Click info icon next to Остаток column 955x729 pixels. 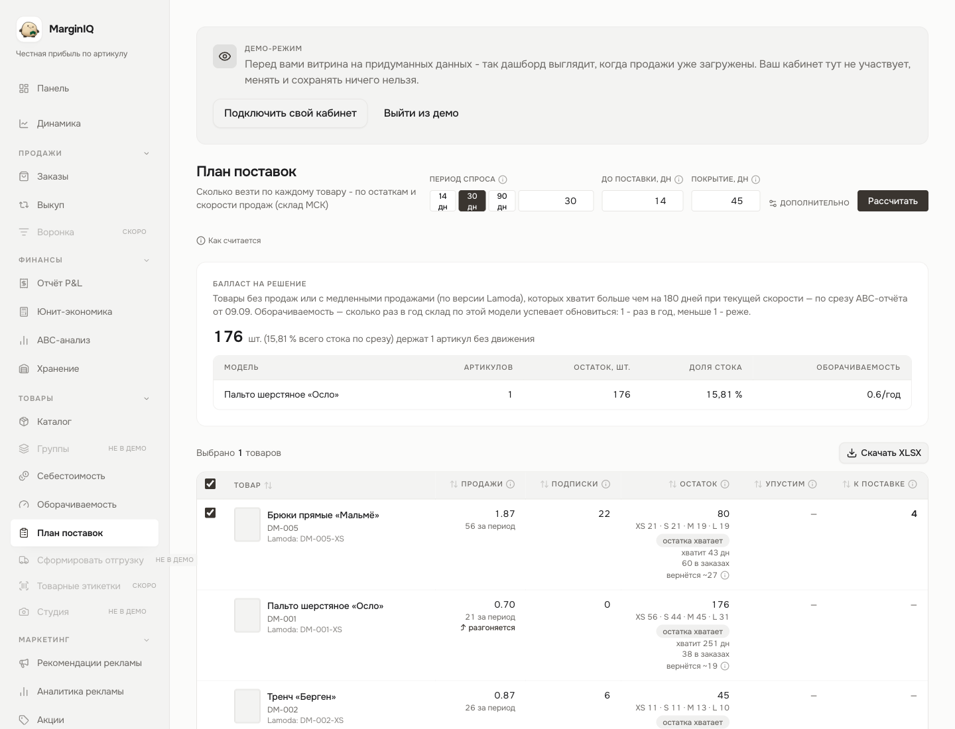[725, 484]
